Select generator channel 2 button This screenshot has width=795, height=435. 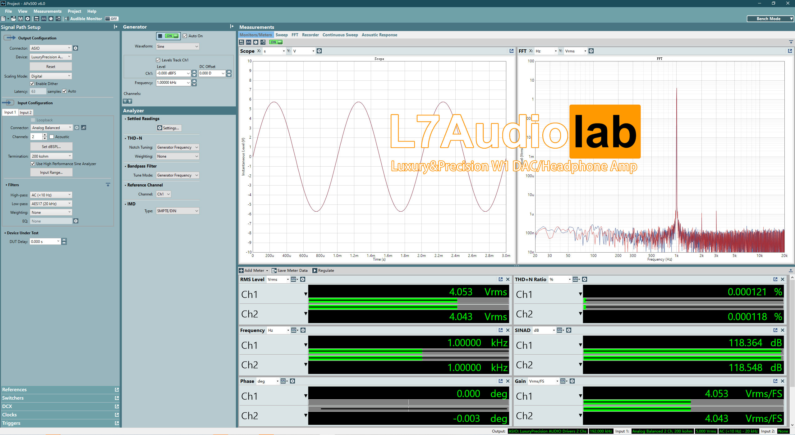click(x=130, y=101)
